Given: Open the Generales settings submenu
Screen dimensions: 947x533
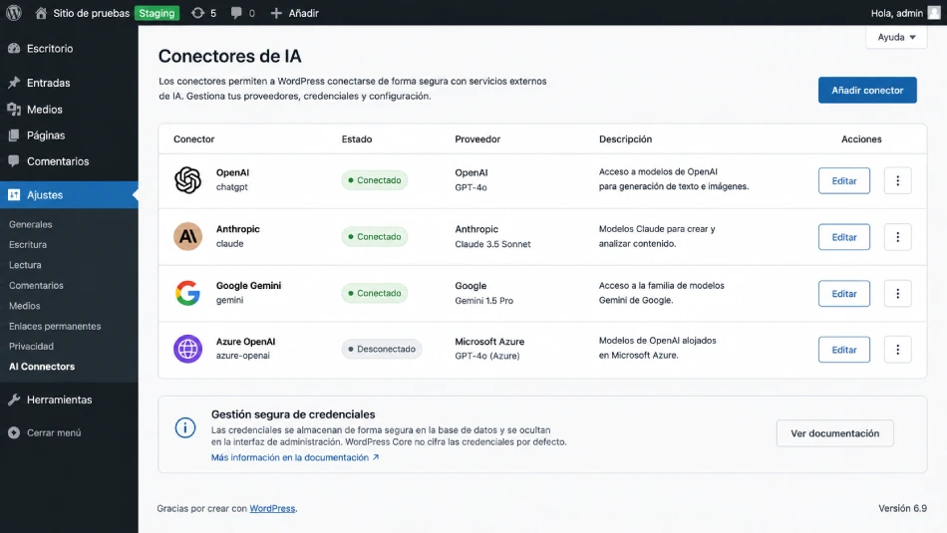Looking at the screenshot, I should tap(30, 224).
